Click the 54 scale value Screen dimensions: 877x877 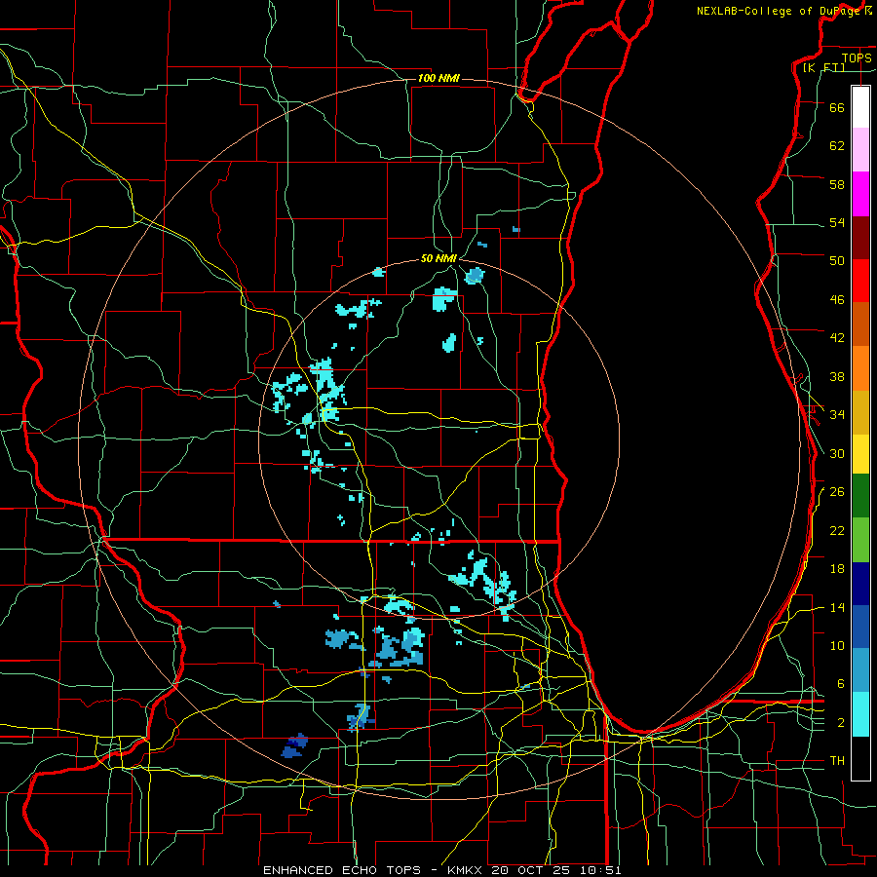coord(837,222)
